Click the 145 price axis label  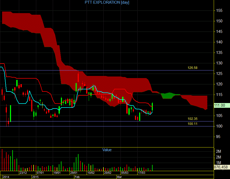219,32
